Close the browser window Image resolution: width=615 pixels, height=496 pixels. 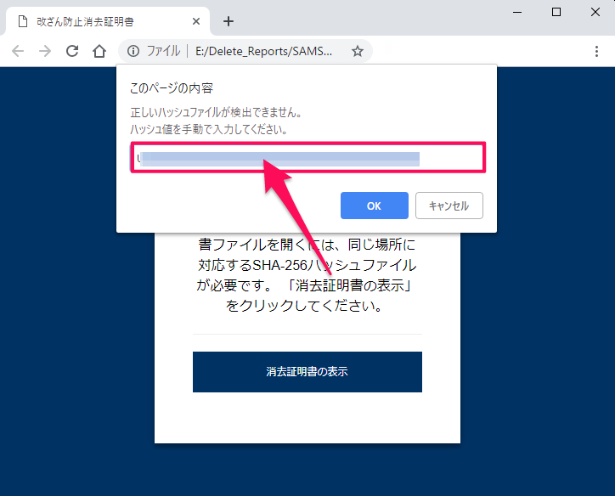click(x=595, y=12)
